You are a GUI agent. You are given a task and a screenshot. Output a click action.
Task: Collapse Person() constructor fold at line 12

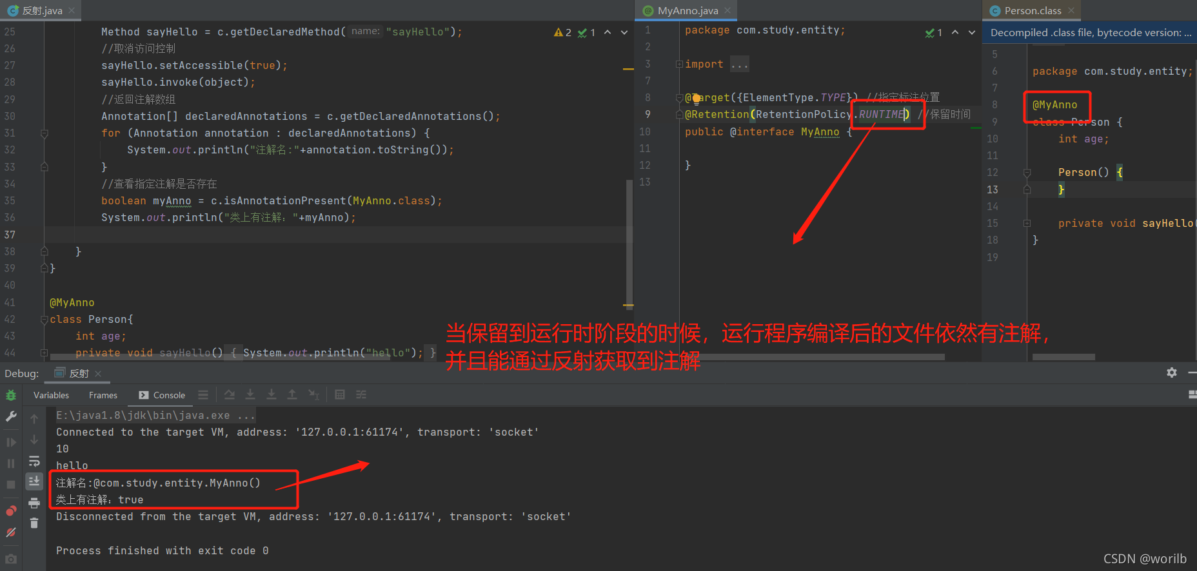[1027, 172]
